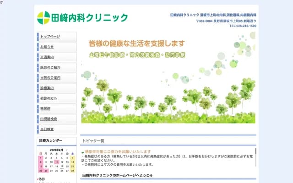This screenshot has height=183, width=293.
Task: Click the 2026年2月 calendar heading
Action: pyautogui.click(x=56, y=150)
